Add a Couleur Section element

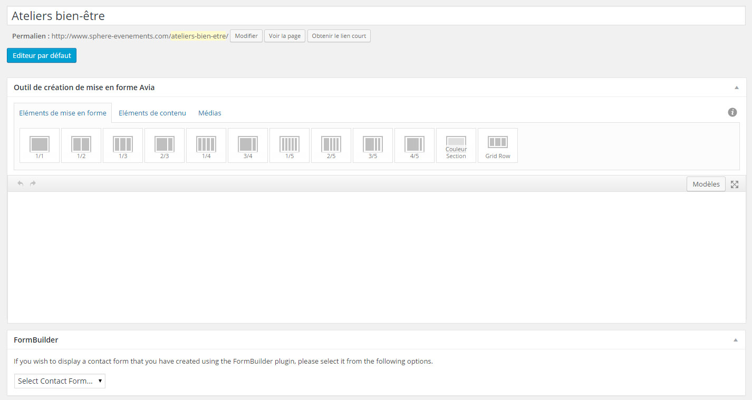(456, 145)
